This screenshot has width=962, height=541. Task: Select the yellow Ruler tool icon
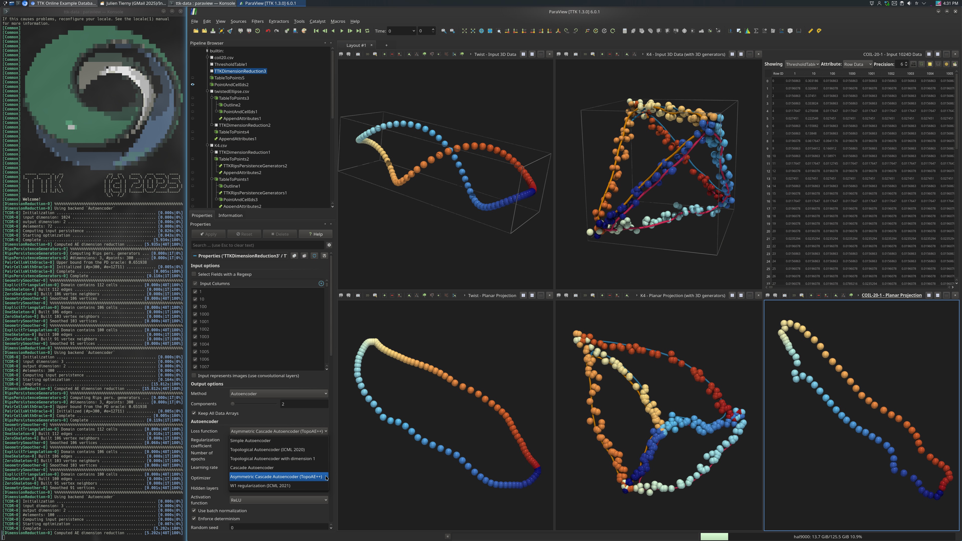tap(810, 31)
